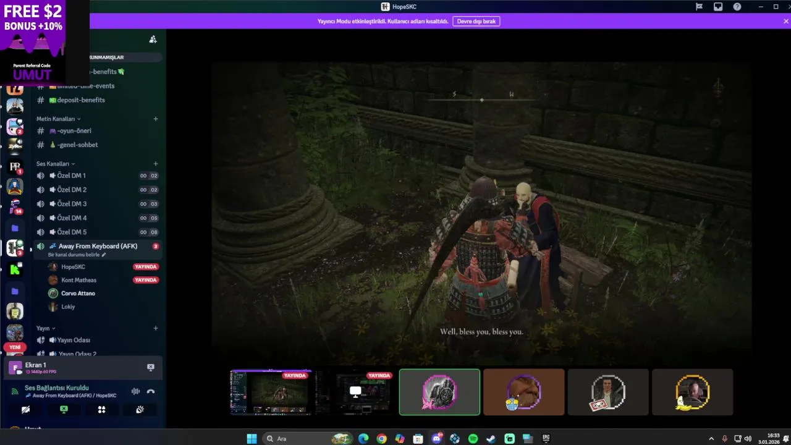Viewport: 791px width, 445px height.
Task: Open the activities launcher icon
Action: click(101, 409)
